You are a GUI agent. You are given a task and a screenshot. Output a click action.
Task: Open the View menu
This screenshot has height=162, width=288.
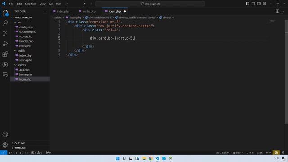click(x=43, y=4)
